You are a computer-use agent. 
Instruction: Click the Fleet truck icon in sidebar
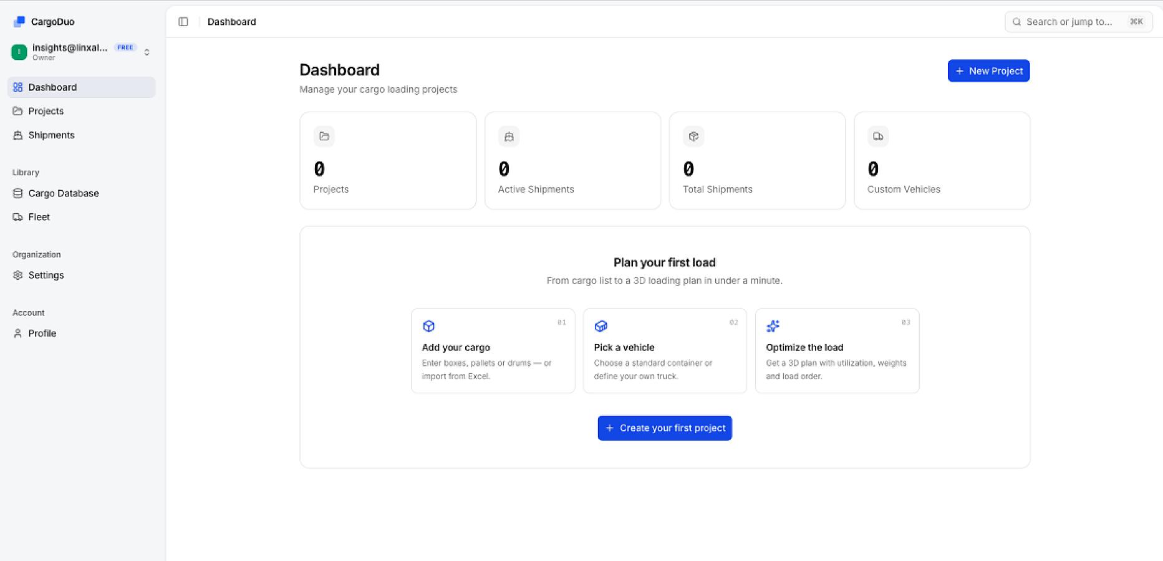pyautogui.click(x=18, y=217)
